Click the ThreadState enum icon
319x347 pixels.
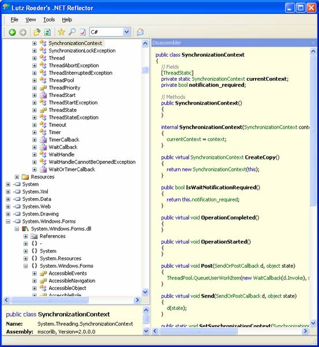[x=43, y=110]
